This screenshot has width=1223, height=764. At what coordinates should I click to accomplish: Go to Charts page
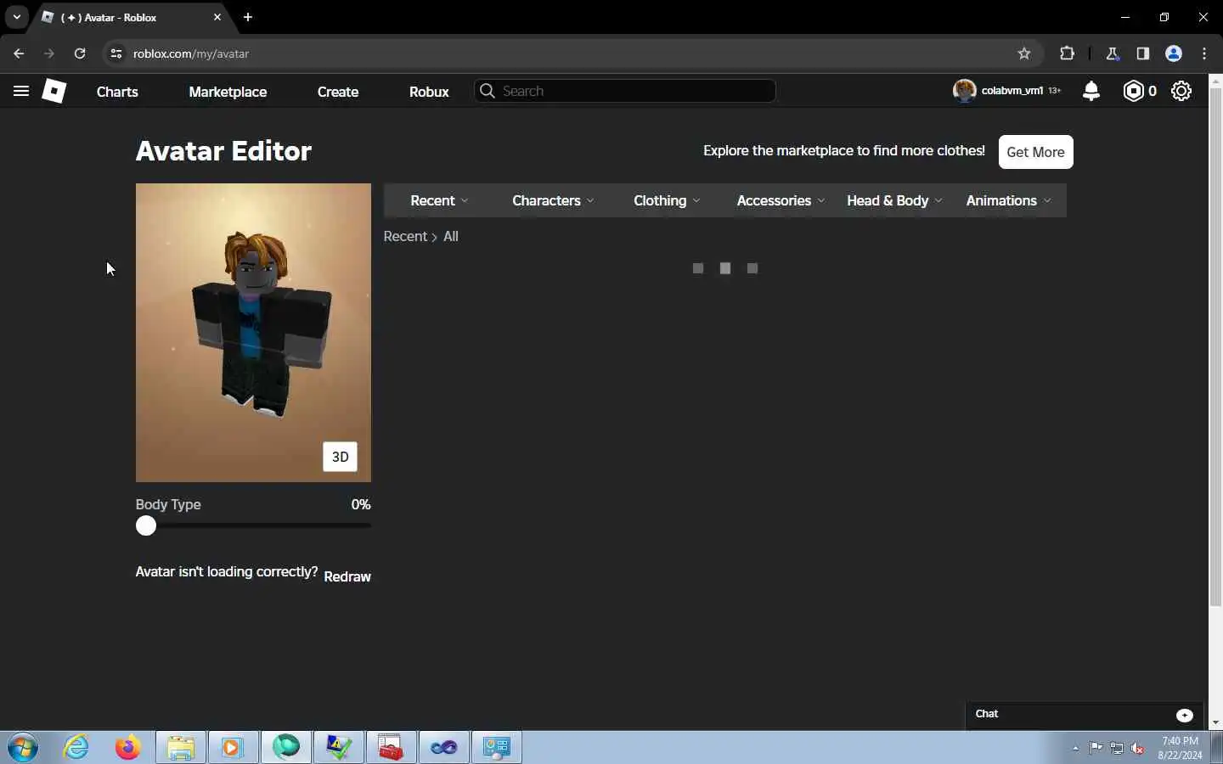(117, 92)
